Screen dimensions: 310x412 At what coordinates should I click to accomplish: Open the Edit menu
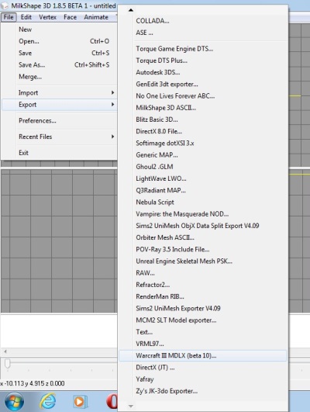[26, 17]
